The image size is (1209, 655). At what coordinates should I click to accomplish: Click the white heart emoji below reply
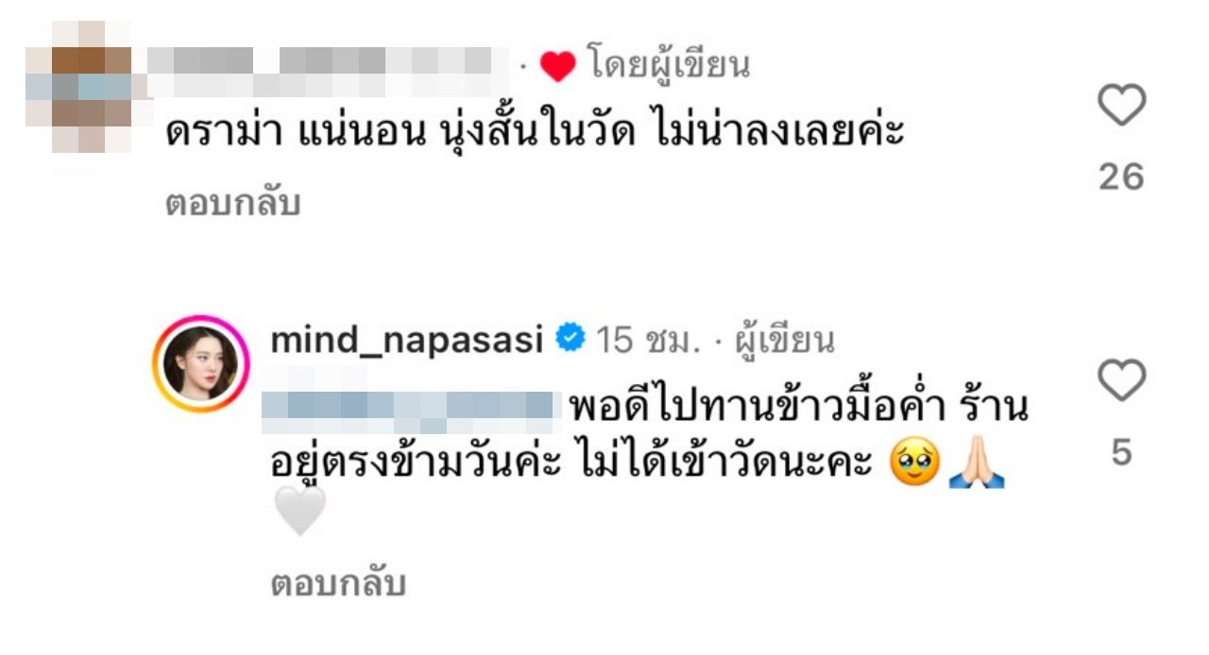[x=299, y=512]
